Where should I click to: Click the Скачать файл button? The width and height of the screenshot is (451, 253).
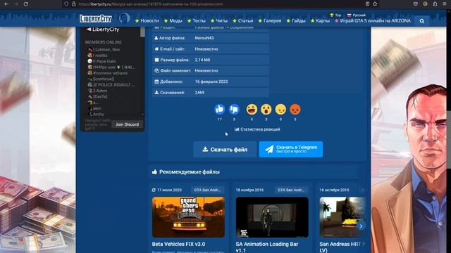pyautogui.click(x=225, y=149)
